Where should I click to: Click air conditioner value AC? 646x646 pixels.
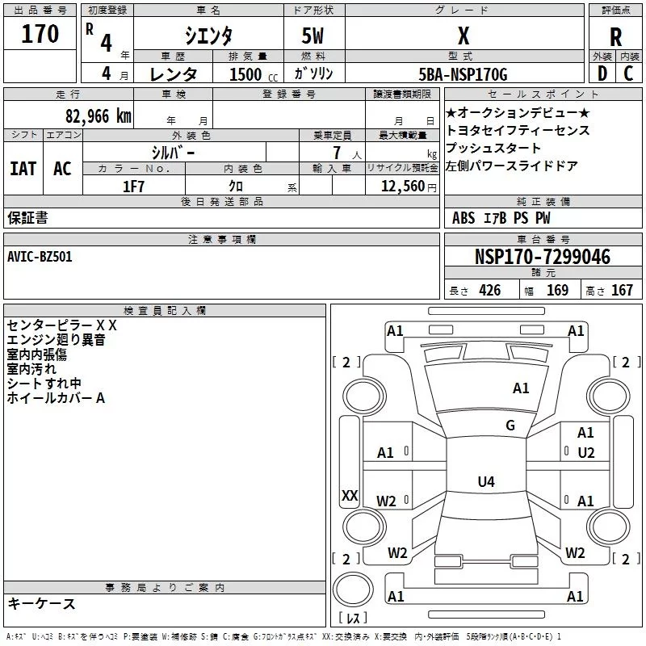(x=62, y=169)
